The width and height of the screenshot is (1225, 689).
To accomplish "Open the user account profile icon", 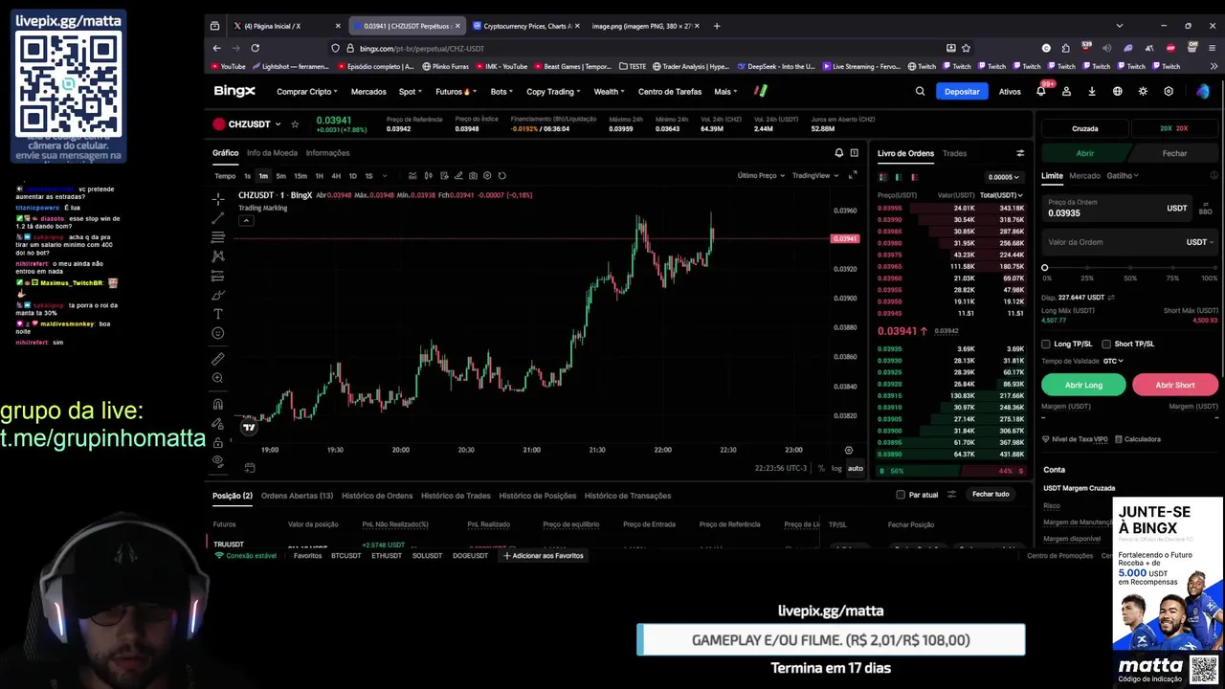I will (x=1066, y=92).
